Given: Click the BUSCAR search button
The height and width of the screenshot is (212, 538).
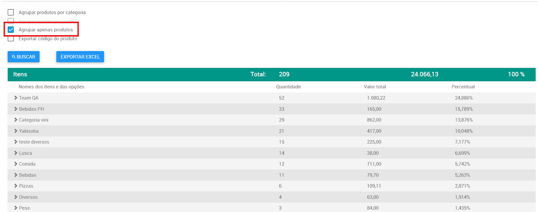Looking at the screenshot, I should pos(24,57).
